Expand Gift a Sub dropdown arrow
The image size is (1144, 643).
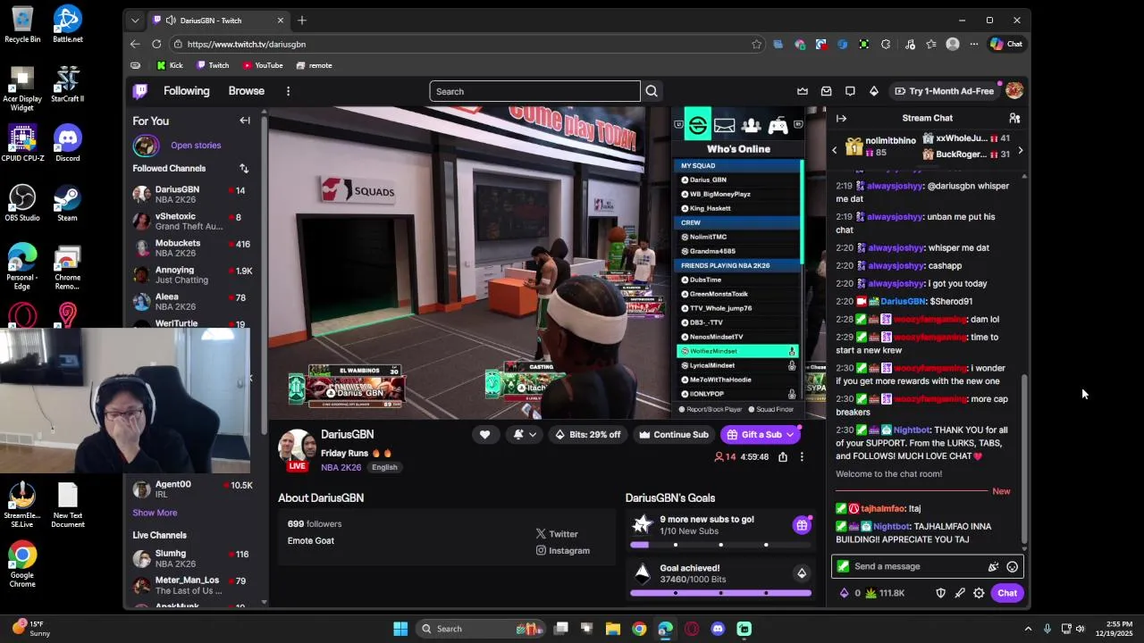coord(790,435)
